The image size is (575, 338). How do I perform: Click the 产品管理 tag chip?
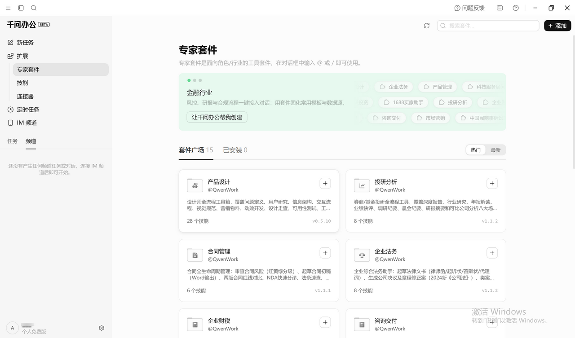pyautogui.click(x=438, y=87)
